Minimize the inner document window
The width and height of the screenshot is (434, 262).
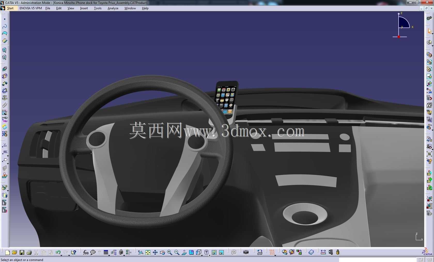422,8
